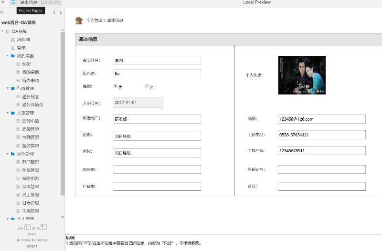This screenshot has height=251, width=382.
Task: Click the web后台-OA系统 project title
Action: tap(19, 22)
